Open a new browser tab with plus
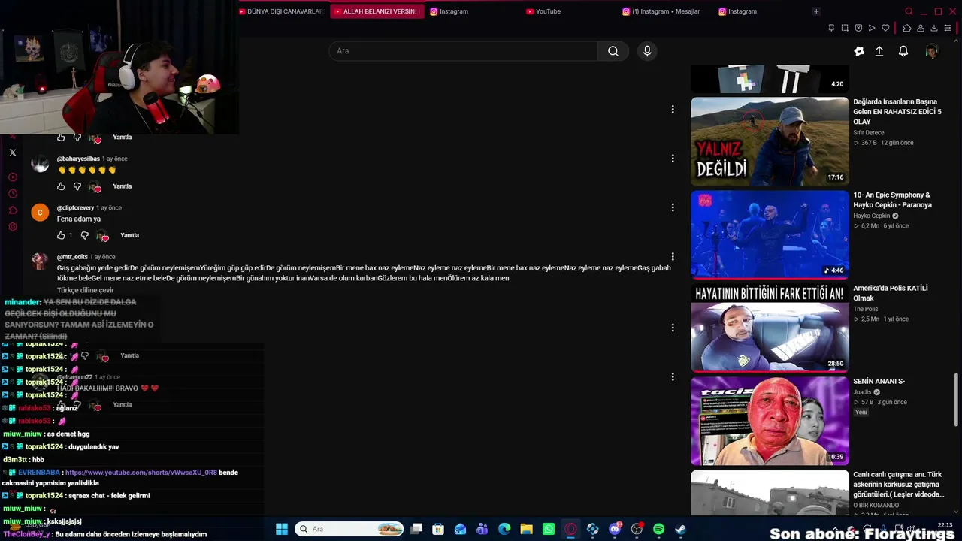 click(816, 11)
